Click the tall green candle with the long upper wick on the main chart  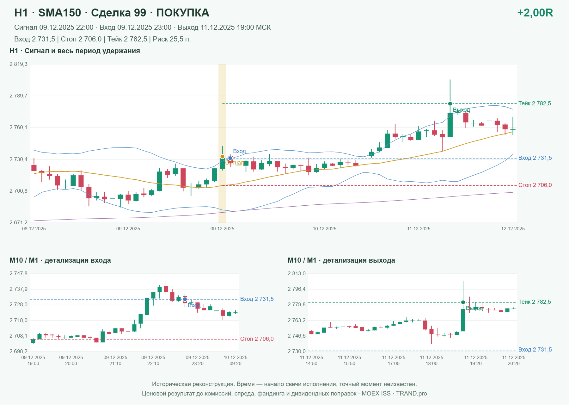[x=450, y=124]
